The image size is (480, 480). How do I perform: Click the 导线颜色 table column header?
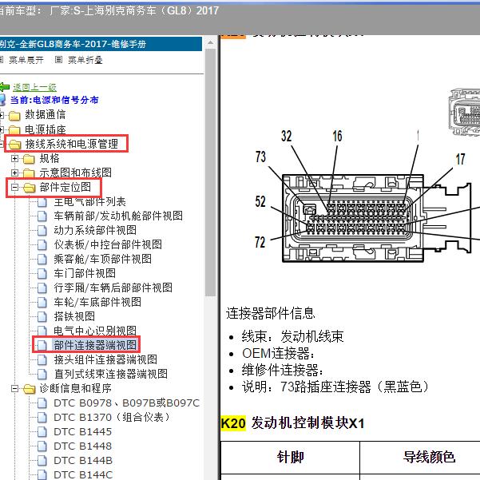[429, 458]
